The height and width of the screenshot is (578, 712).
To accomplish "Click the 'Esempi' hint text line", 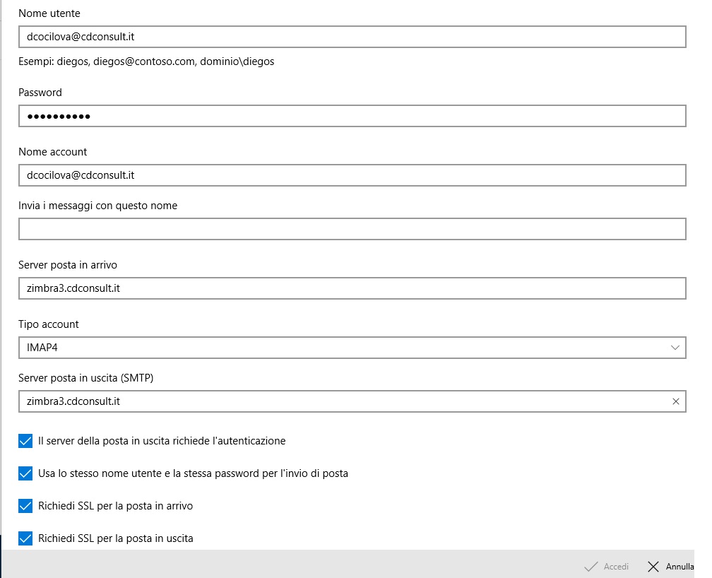I will pyautogui.click(x=146, y=61).
